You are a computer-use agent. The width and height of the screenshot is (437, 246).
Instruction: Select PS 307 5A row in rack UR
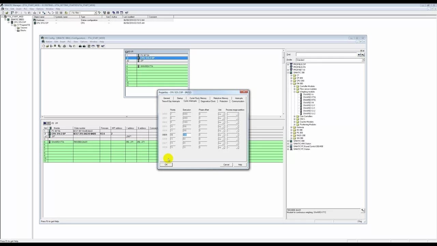click(157, 55)
